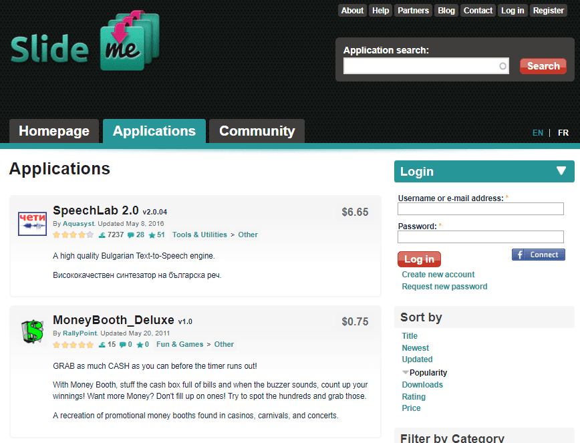Click SpeechLab favorites count 51
Screen dimensions: 580x443
156,235
